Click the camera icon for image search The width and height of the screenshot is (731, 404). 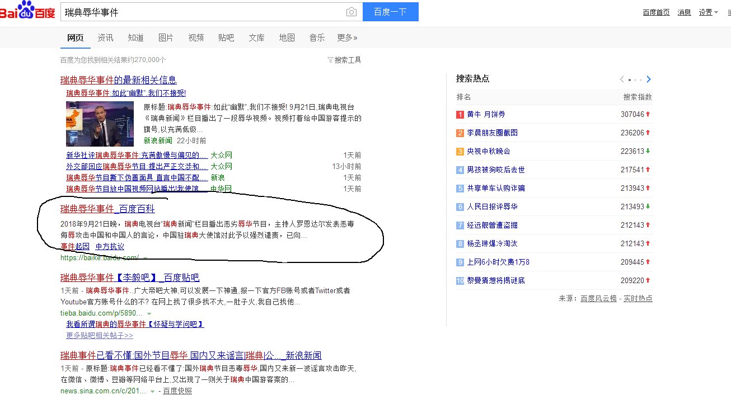coord(352,11)
